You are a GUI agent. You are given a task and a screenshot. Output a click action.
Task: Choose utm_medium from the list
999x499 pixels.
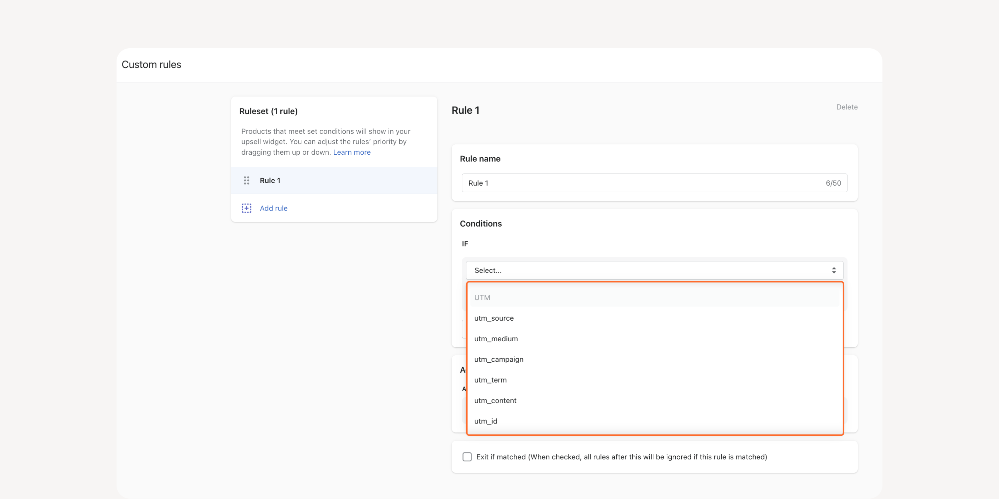[x=655, y=339]
